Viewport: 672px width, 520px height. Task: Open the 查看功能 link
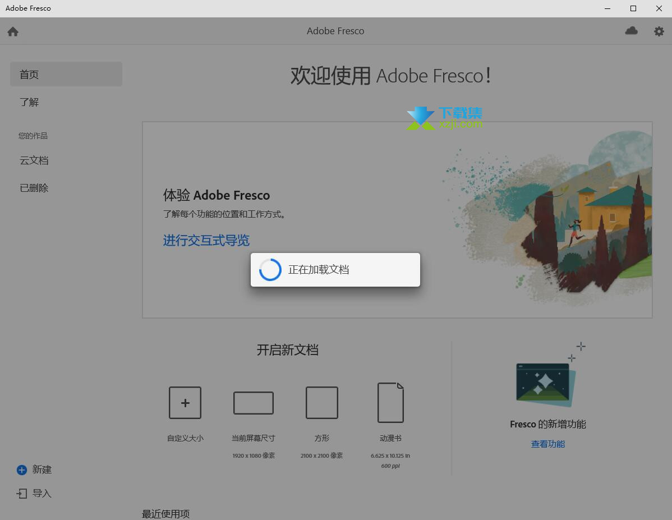pyautogui.click(x=547, y=444)
